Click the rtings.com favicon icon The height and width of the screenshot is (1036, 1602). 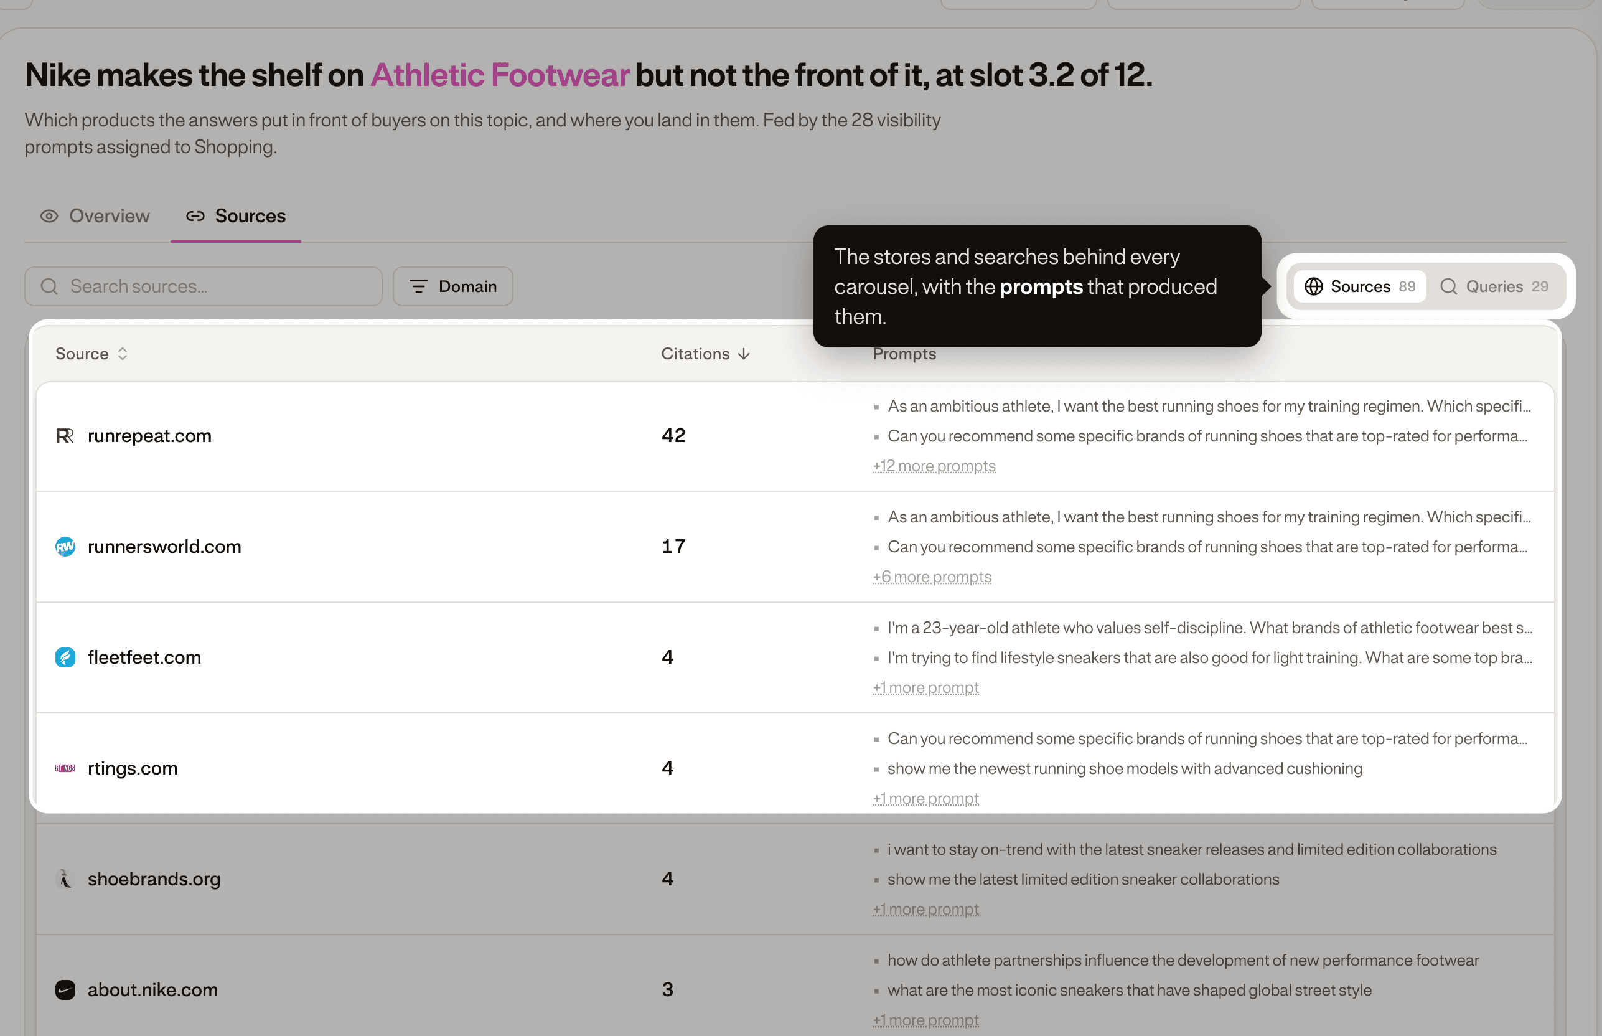coord(65,768)
